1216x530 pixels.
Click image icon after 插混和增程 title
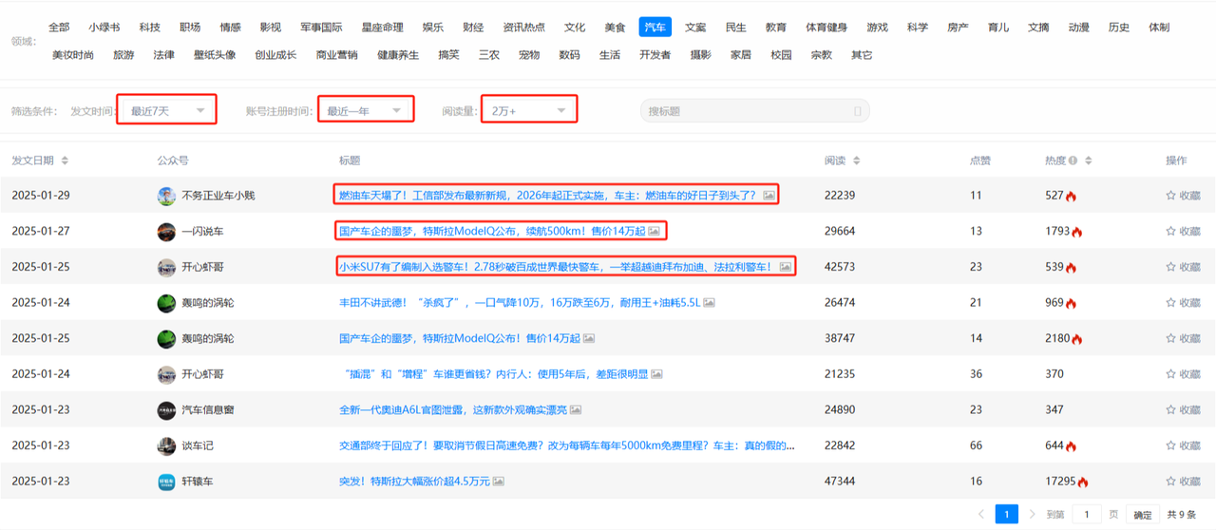[x=657, y=374]
